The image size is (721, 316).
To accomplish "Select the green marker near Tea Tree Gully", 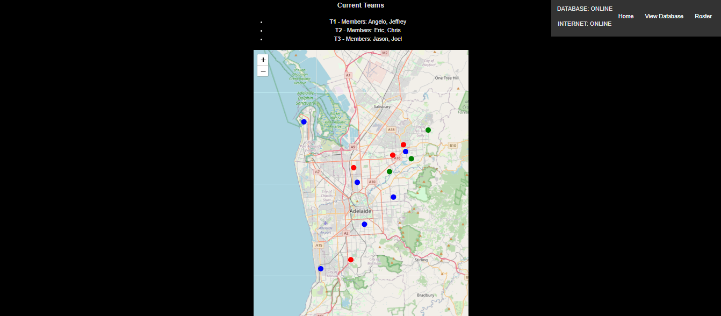I will (428, 130).
